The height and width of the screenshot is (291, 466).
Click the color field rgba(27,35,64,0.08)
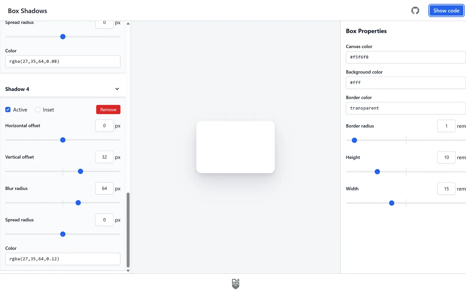[x=63, y=61]
